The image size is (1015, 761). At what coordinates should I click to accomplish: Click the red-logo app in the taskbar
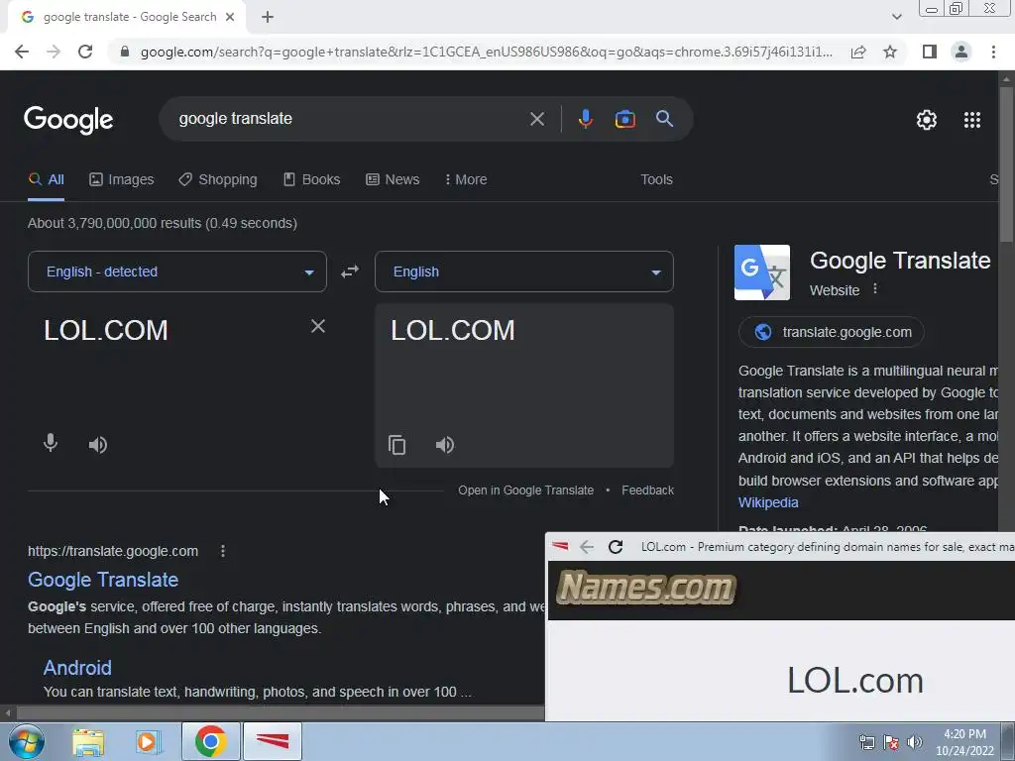pyautogui.click(x=272, y=741)
